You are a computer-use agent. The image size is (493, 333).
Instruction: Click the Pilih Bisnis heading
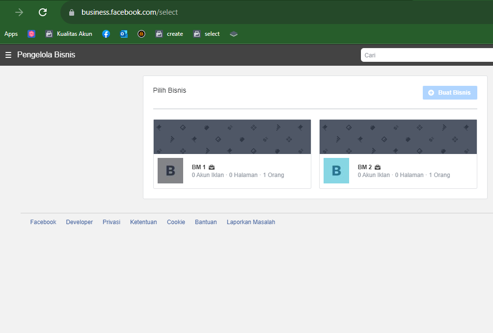coord(169,90)
